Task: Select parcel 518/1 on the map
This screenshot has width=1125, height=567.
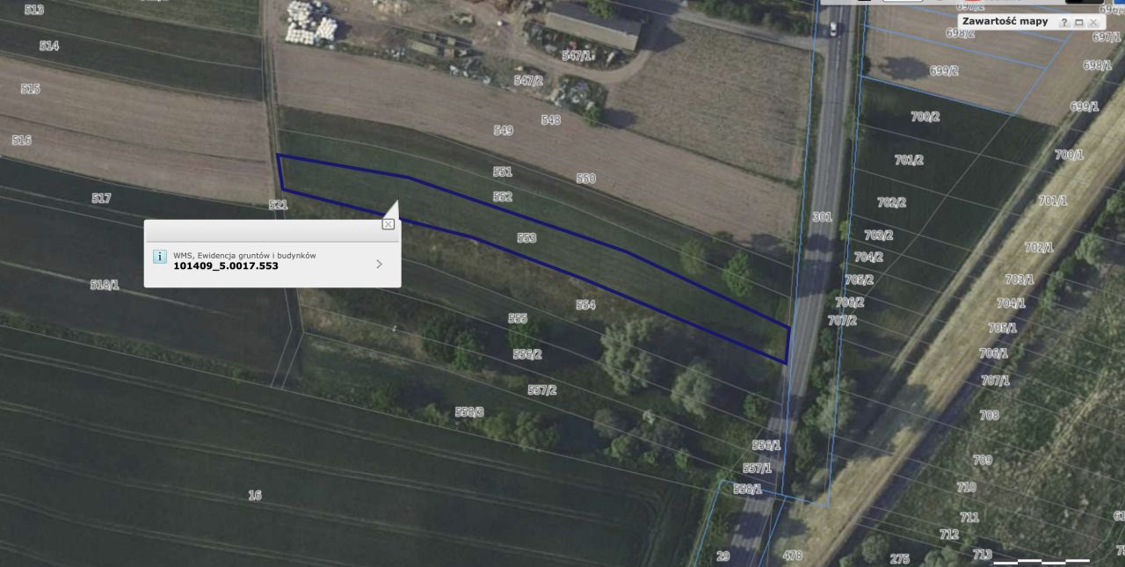Action: tap(105, 285)
